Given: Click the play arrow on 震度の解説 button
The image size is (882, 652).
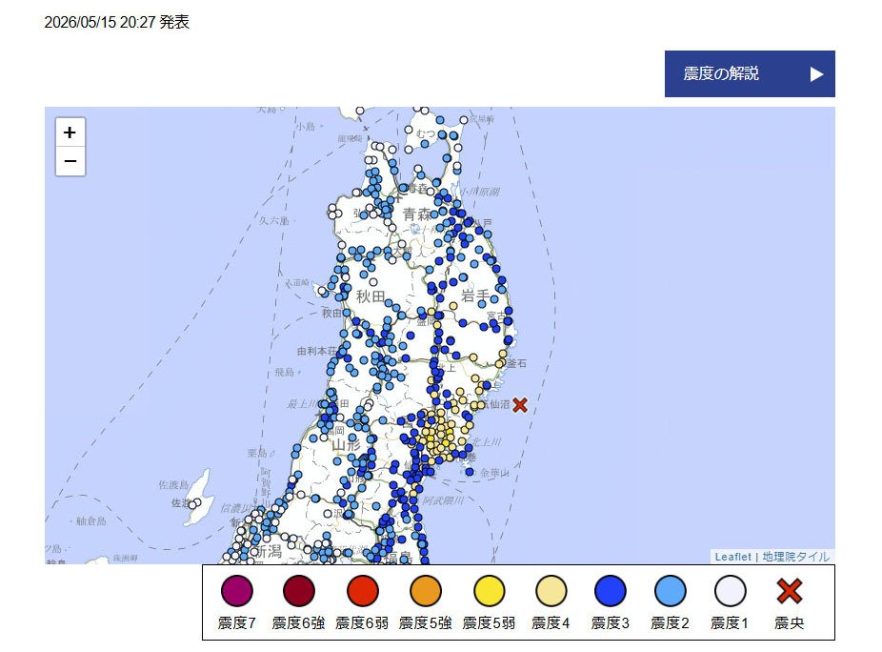Looking at the screenshot, I should (816, 74).
